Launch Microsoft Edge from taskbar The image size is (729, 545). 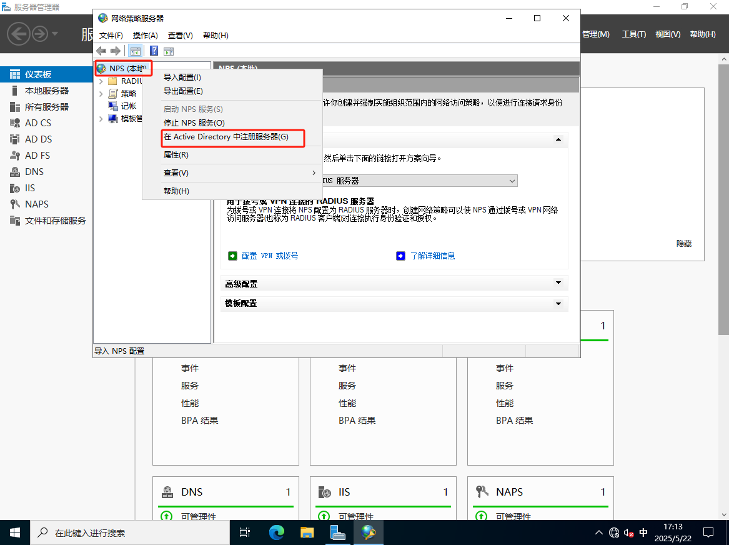pos(277,532)
